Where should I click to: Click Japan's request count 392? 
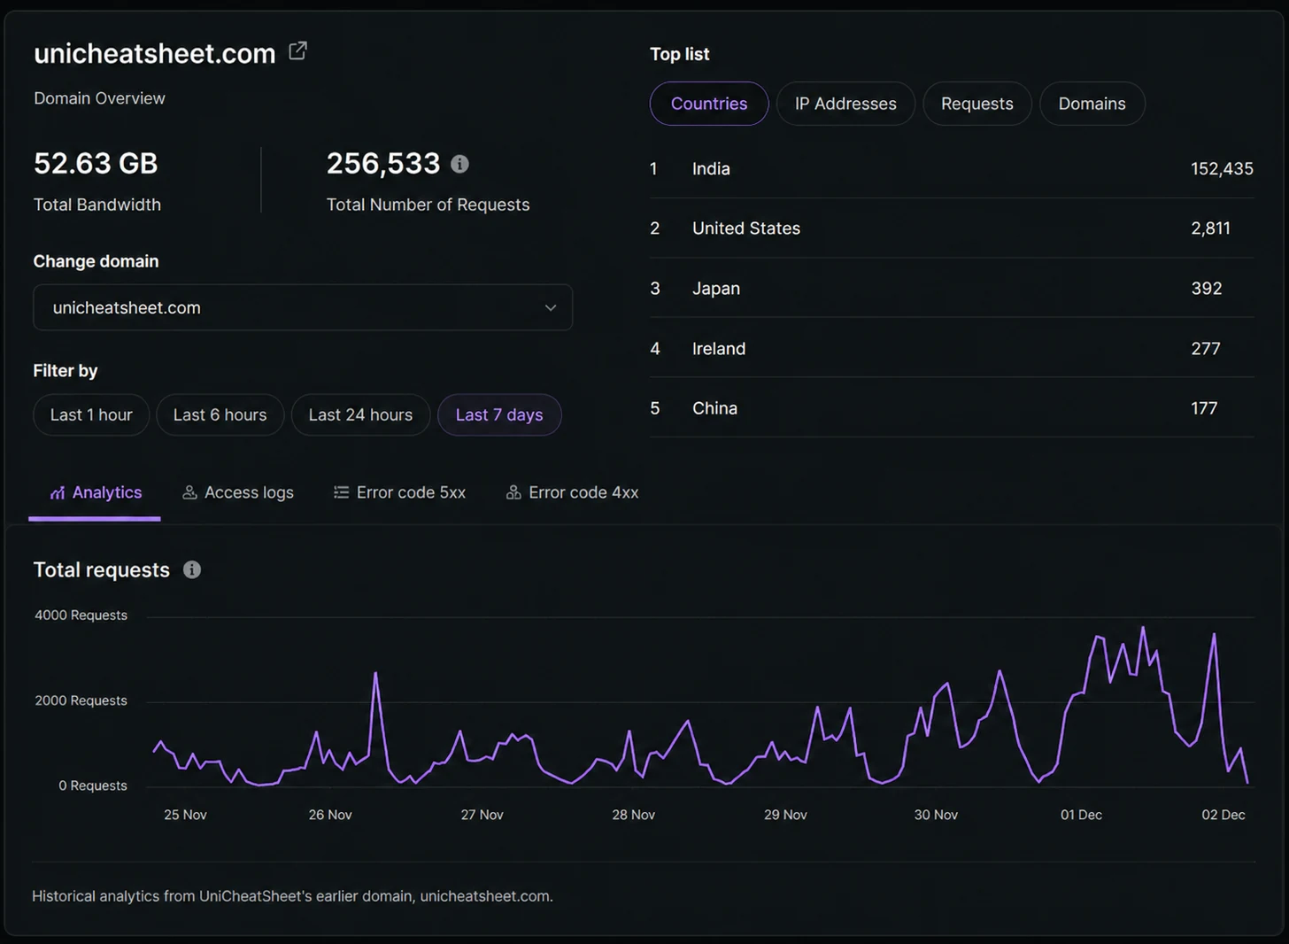pyautogui.click(x=1206, y=289)
